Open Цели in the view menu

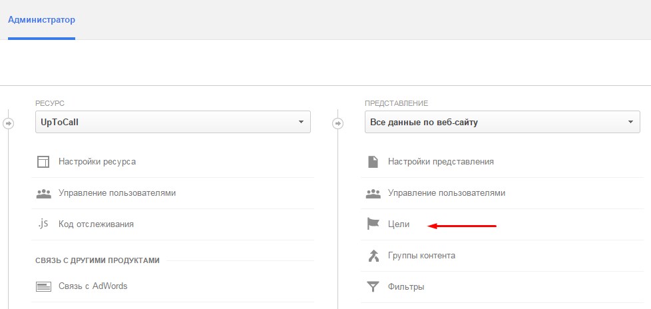click(399, 224)
